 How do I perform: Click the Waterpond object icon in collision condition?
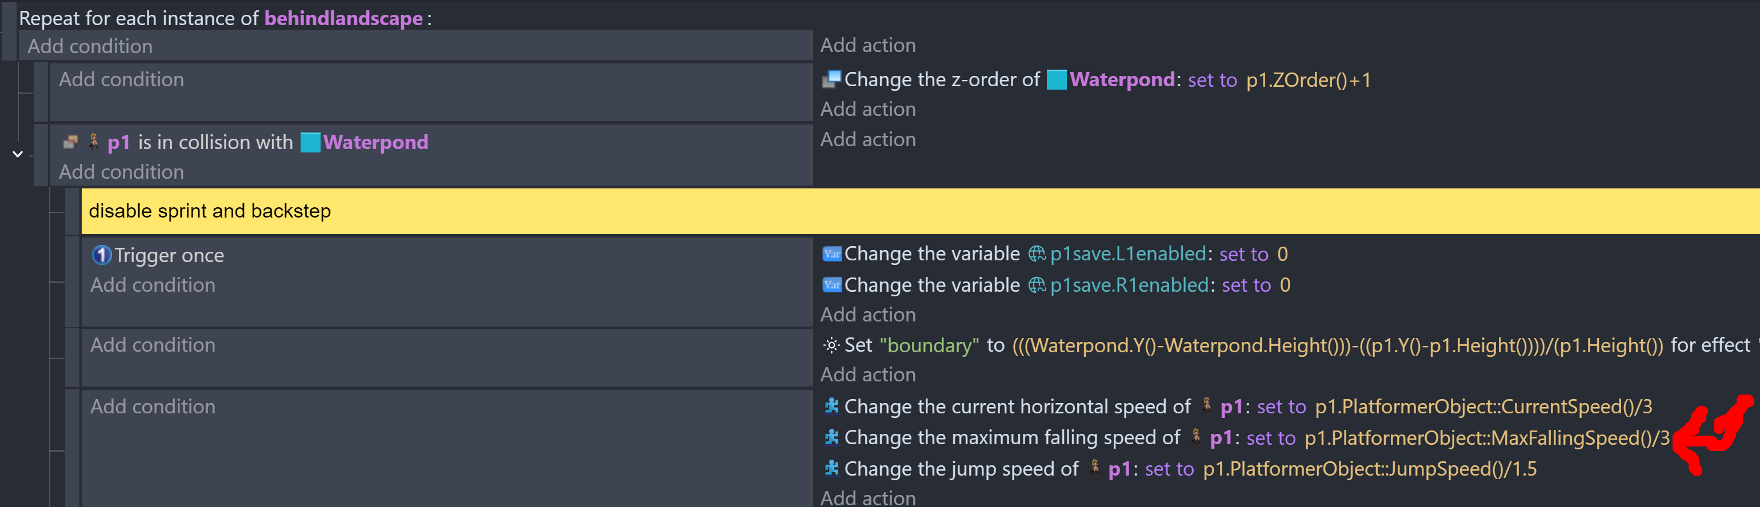pos(310,142)
